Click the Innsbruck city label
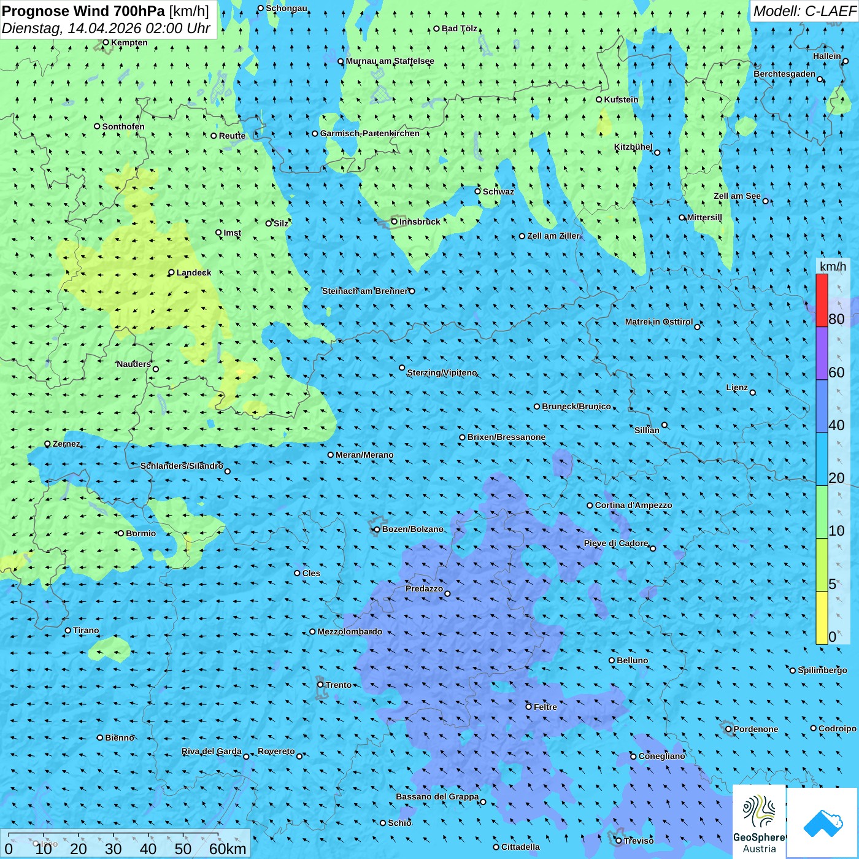This screenshot has height=859, width=859. coord(420,221)
